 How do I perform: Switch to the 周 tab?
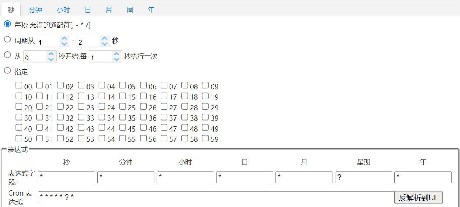click(130, 10)
